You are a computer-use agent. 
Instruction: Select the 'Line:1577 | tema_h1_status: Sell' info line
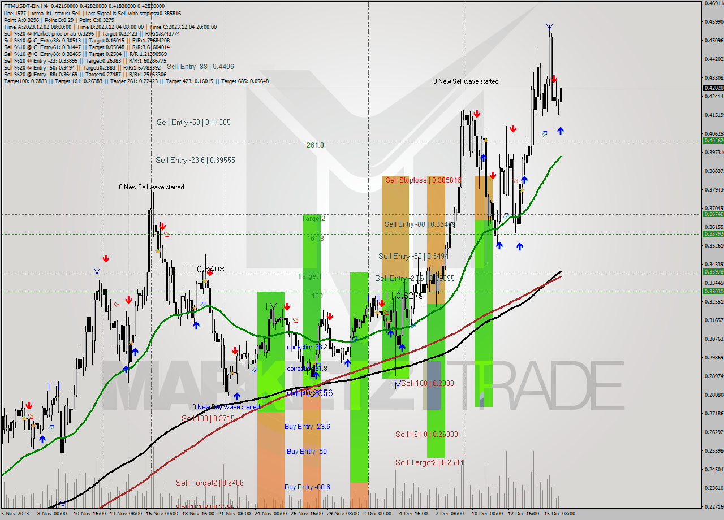pyautogui.click(x=93, y=13)
